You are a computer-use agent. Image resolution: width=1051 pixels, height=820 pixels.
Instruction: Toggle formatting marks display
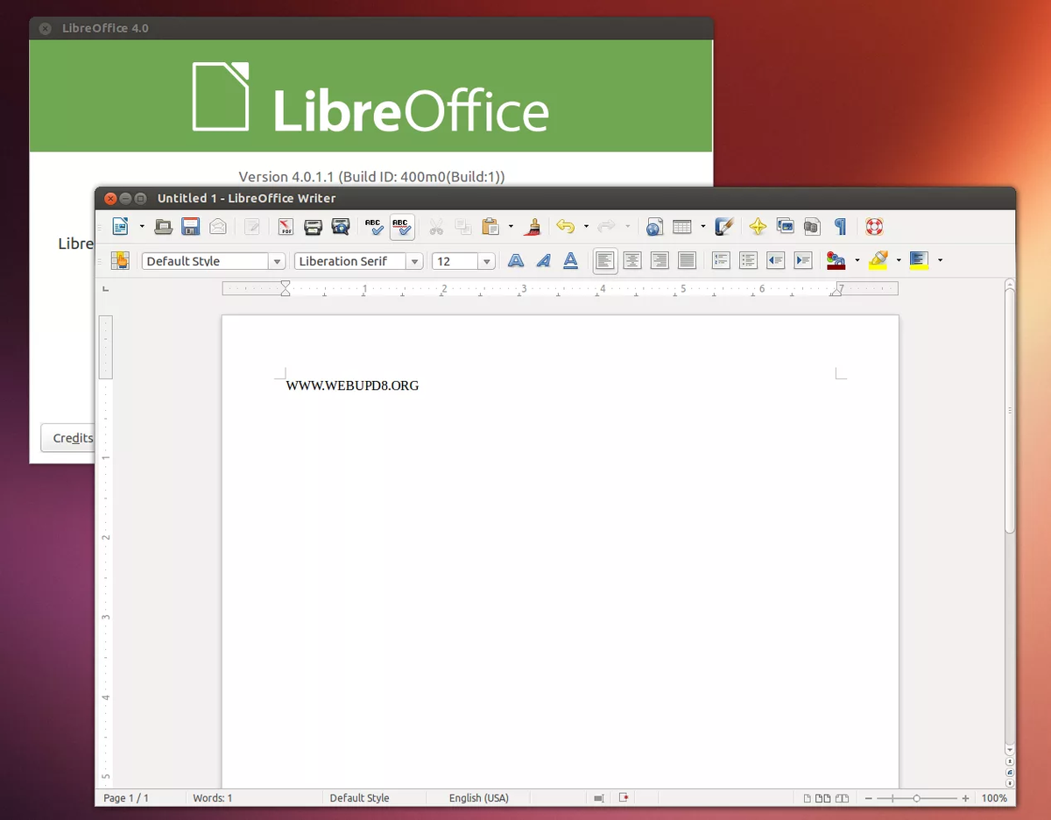[840, 226]
